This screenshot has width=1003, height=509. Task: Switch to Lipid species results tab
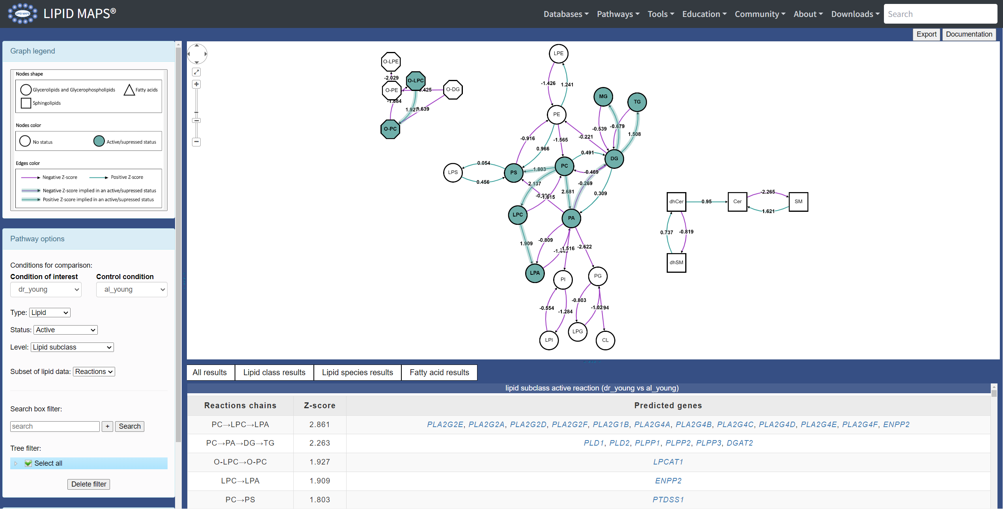point(357,372)
